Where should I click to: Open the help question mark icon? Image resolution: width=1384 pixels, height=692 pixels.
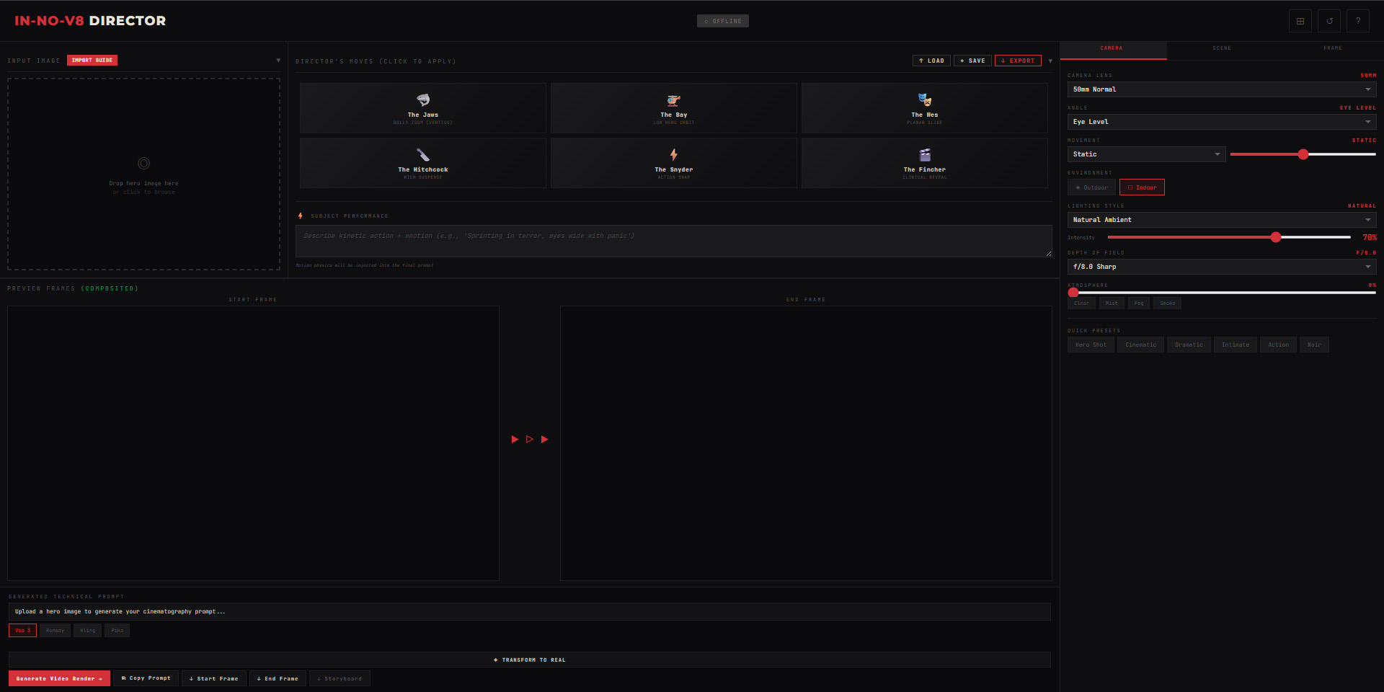(x=1358, y=20)
